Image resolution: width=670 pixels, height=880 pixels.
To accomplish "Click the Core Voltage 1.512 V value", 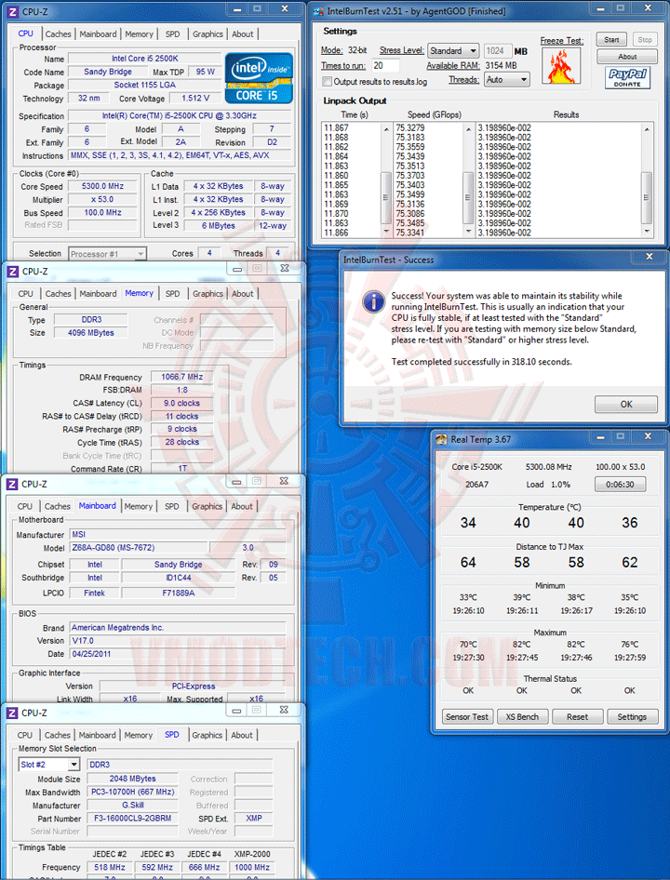I will pyautogui.click(x=195, y=99).
